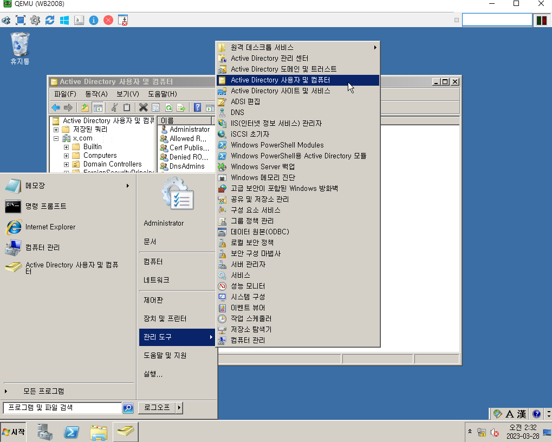Expand the Builtin tree node
This screenshot has height=442, width=552.
pos(66,147)
